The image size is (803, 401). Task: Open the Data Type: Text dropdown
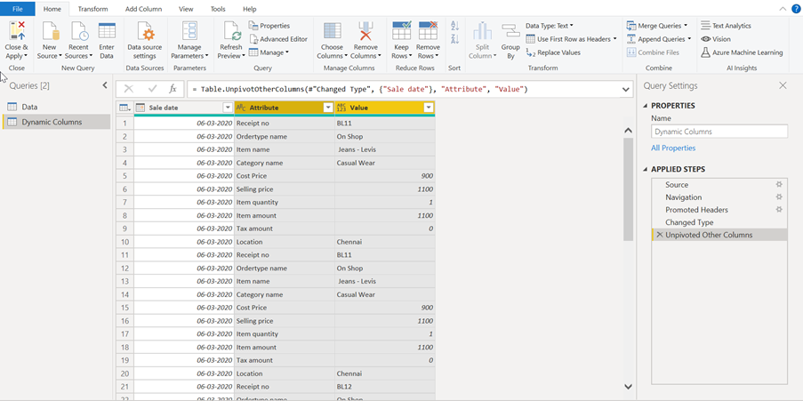(x=550, y=26)
